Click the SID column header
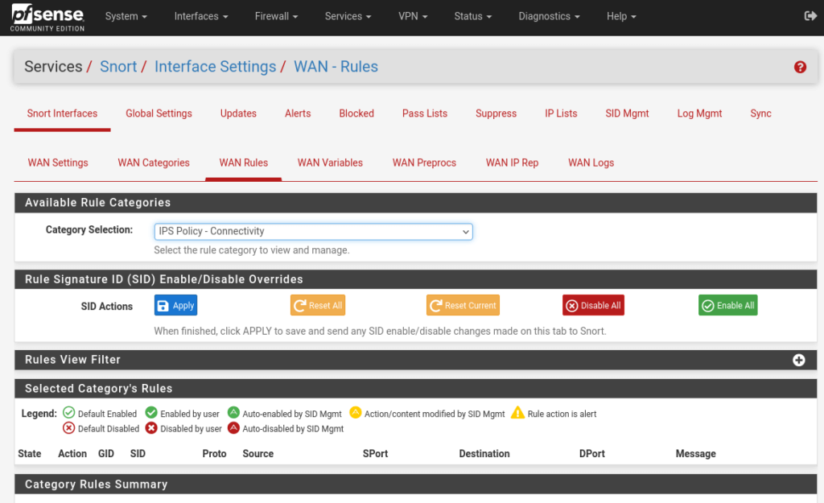 coord(138,454)
